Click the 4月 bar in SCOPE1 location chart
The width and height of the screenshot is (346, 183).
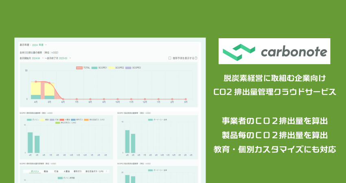click(127, 142)
